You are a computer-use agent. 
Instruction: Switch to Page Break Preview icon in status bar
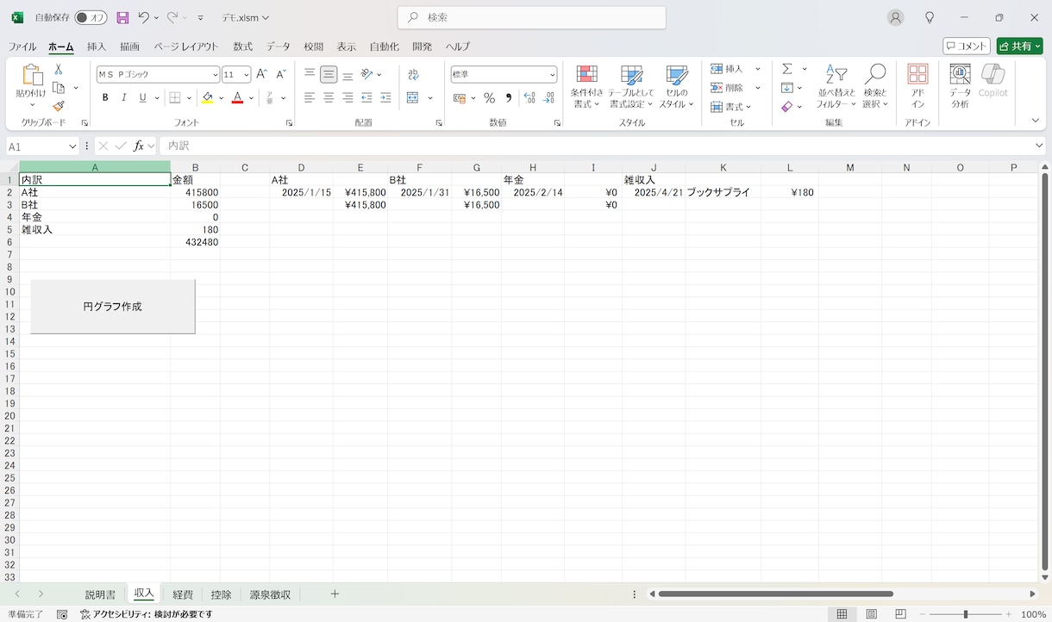pyautogui.click(x=900, y=614)
